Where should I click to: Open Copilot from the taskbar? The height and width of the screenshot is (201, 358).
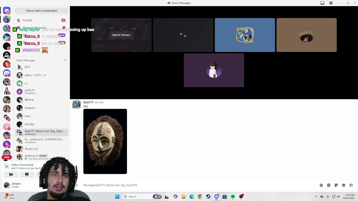coord(175,197)
